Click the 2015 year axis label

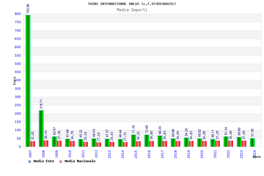pyautogui.click(x=136, y=154)
